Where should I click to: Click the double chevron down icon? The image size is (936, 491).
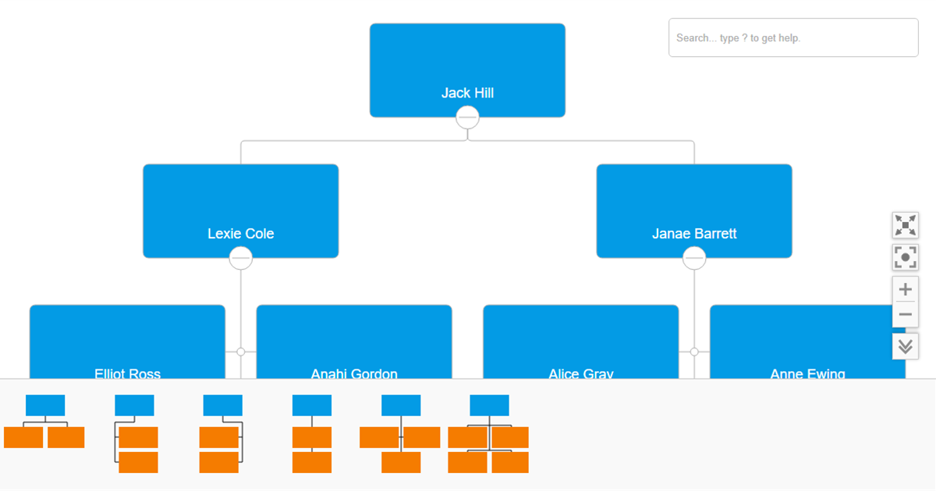point(905,346)
